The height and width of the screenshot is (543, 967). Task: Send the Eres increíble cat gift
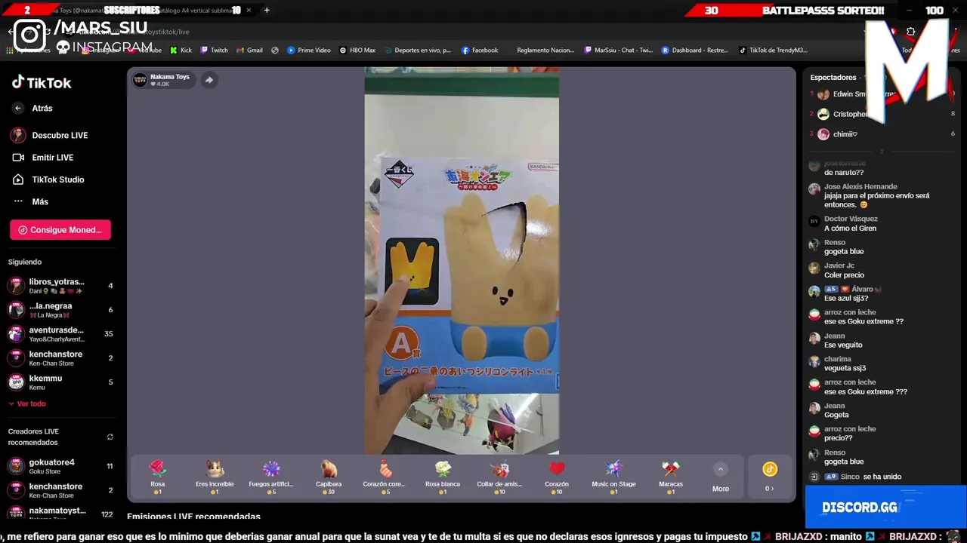(215, 477)
